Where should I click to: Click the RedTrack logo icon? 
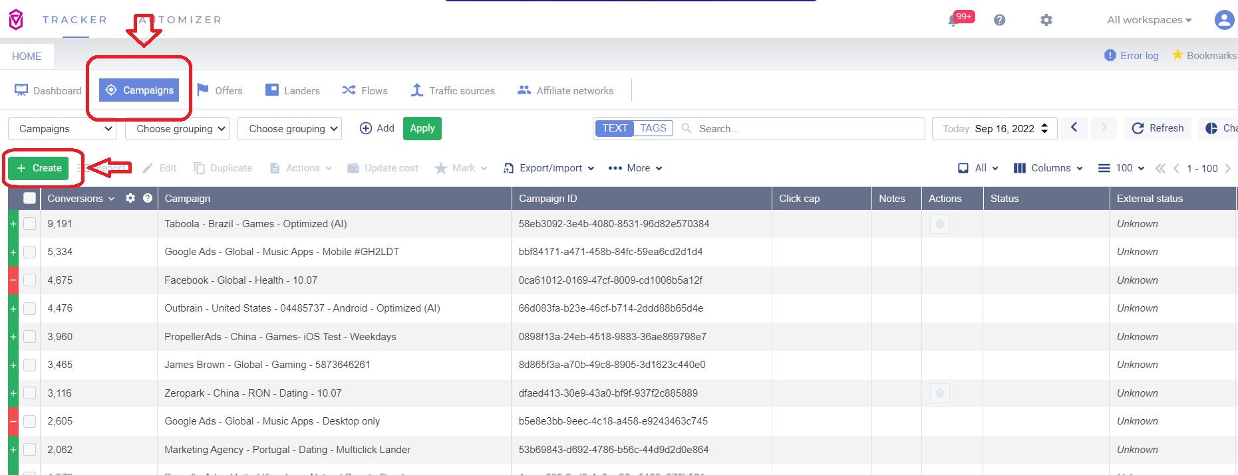pos(16,20)
